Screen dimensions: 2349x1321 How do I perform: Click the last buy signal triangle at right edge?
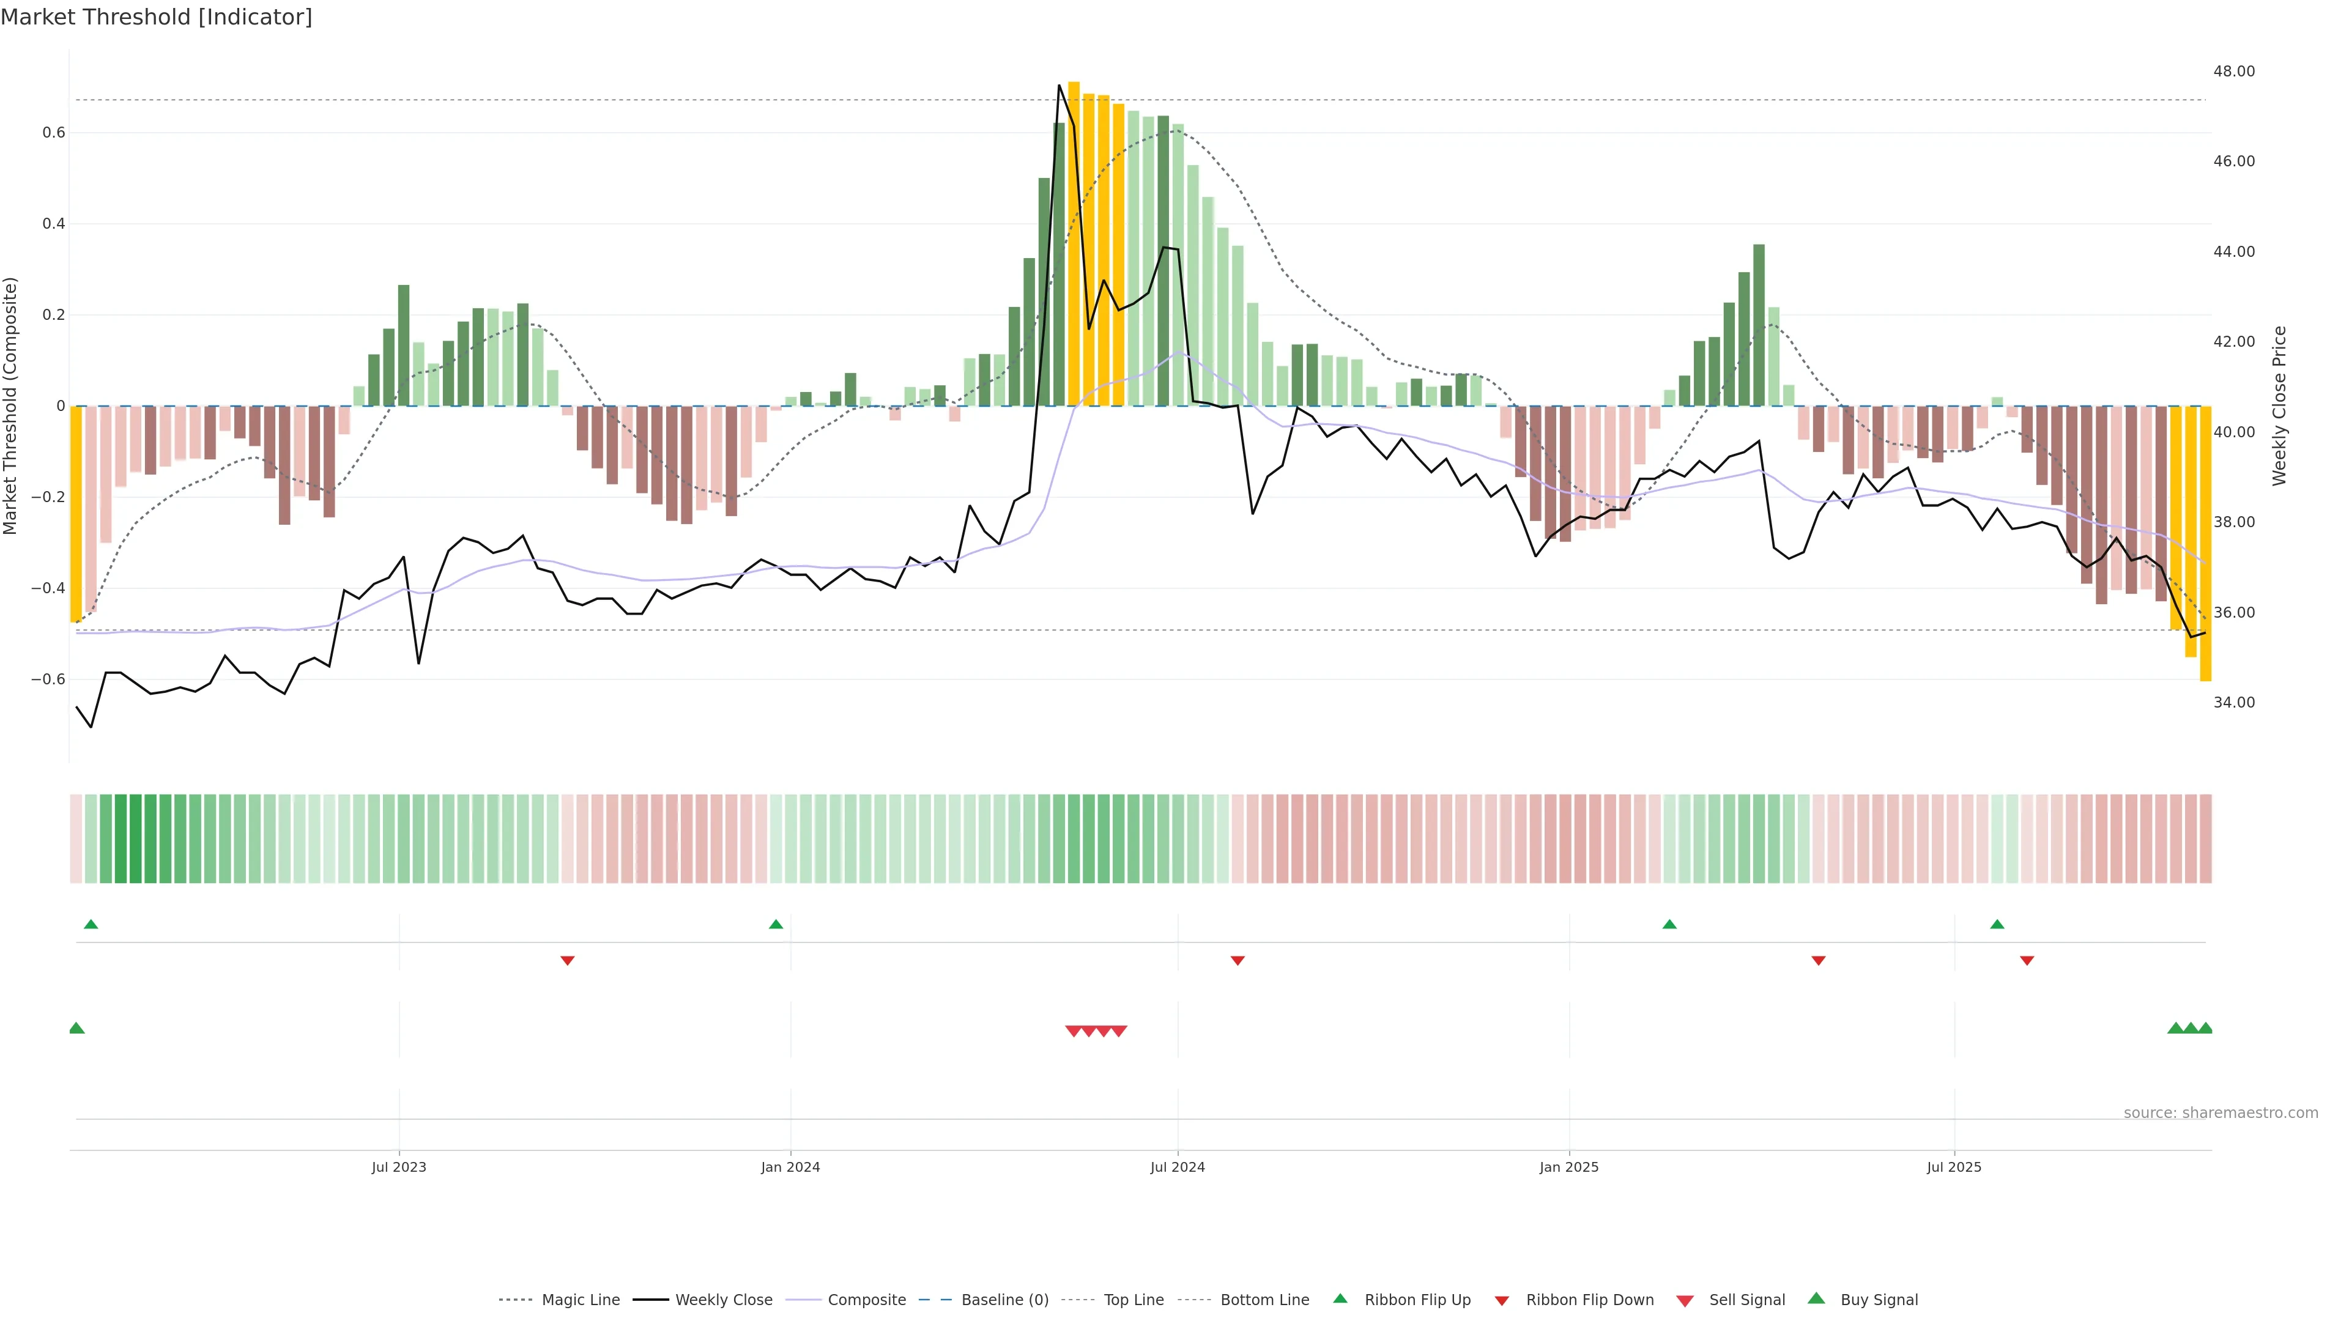(x=2205, y=1028)
